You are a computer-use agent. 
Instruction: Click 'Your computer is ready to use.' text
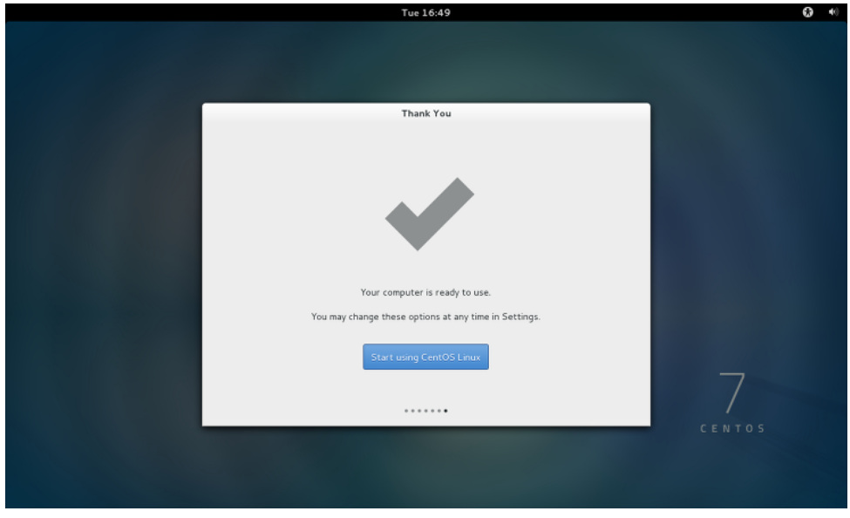[425, 292]
